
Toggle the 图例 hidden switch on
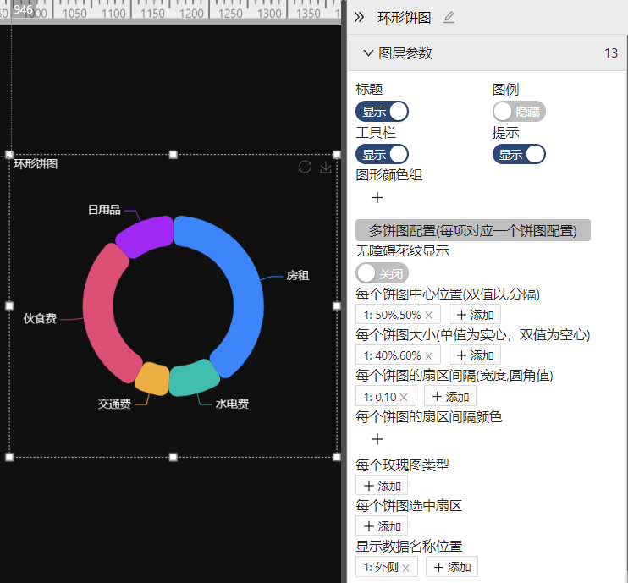519,112
